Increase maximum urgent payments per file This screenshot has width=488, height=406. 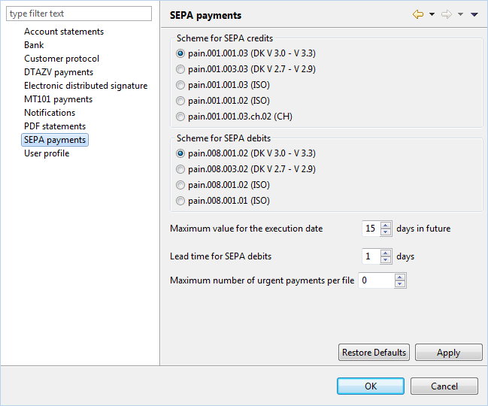pos(400,277)
